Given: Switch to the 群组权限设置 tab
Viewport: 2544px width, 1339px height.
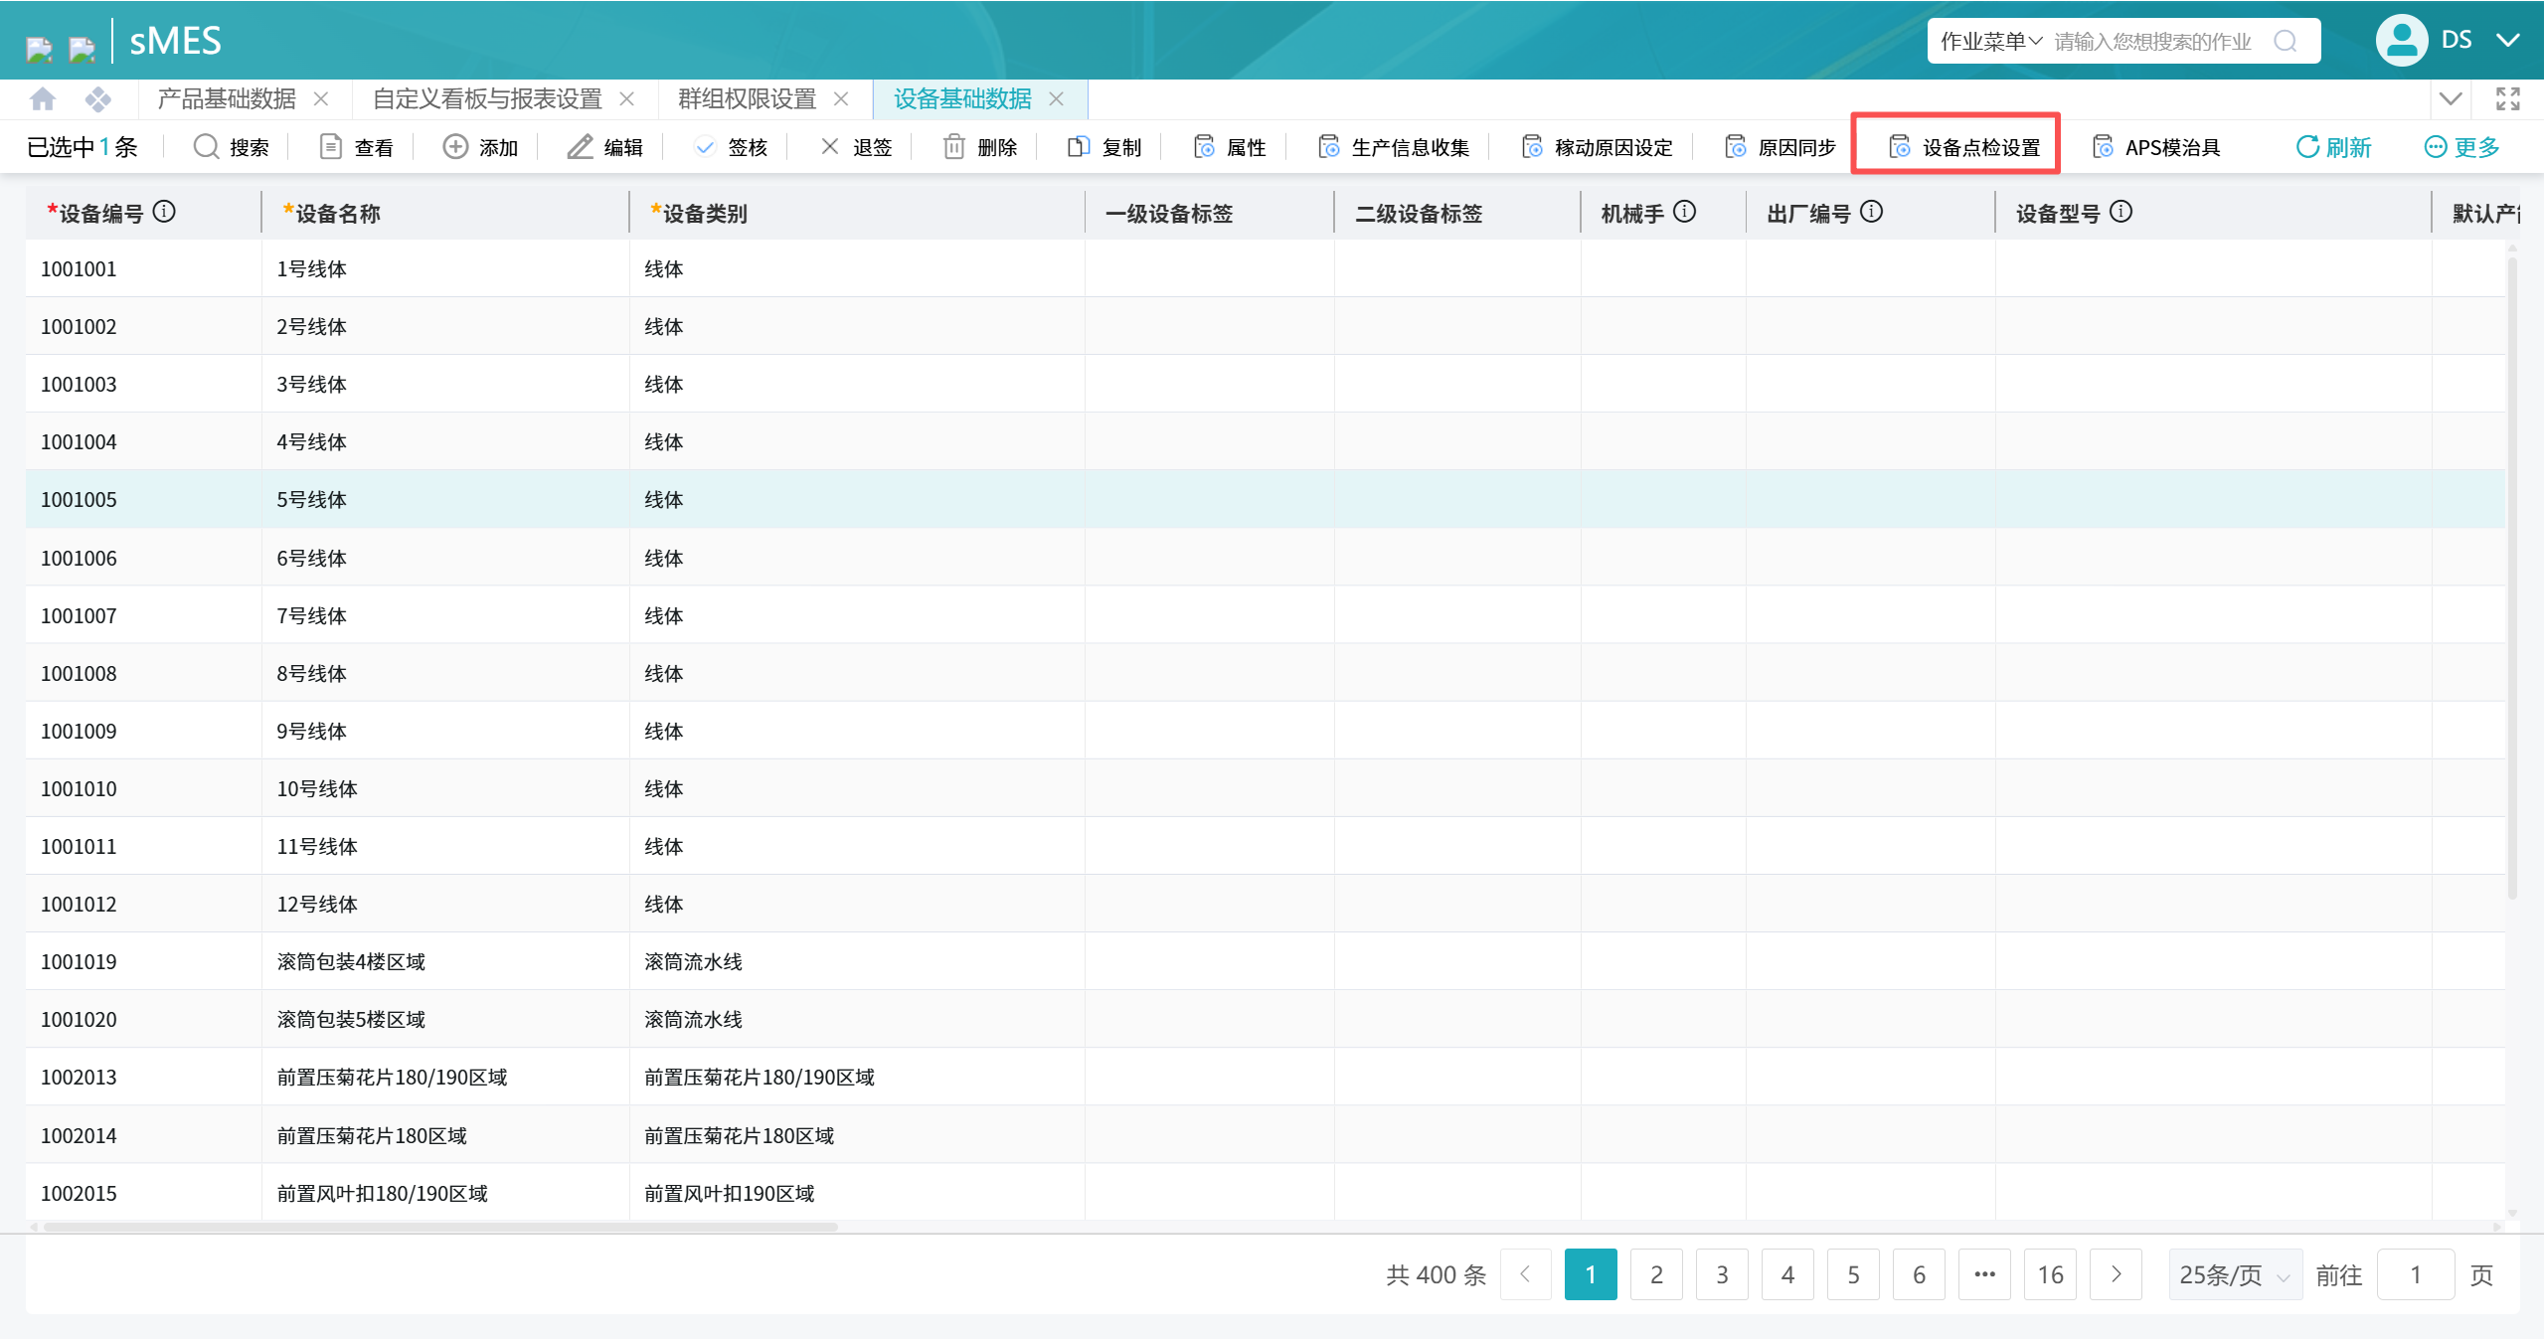Looking at the screenshot, I should click(747, 98).
